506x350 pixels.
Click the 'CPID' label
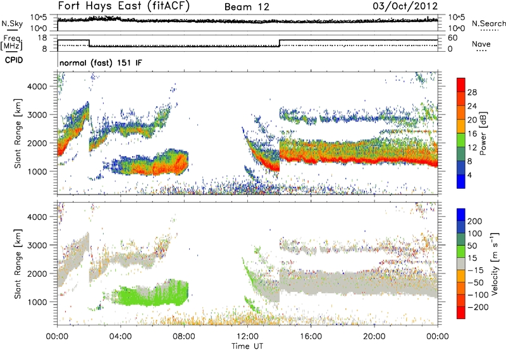14,60
